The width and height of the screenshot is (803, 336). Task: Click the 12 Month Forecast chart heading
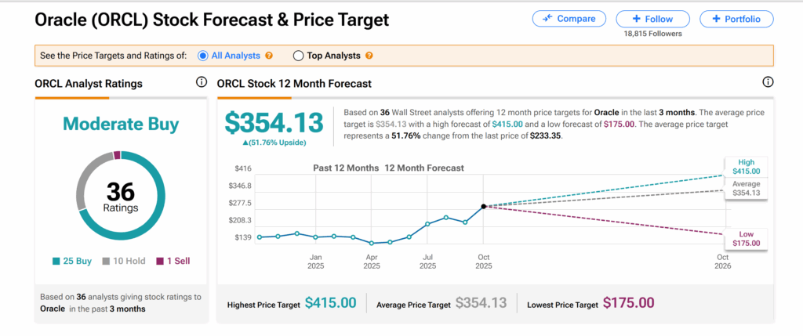coord(424,168)
